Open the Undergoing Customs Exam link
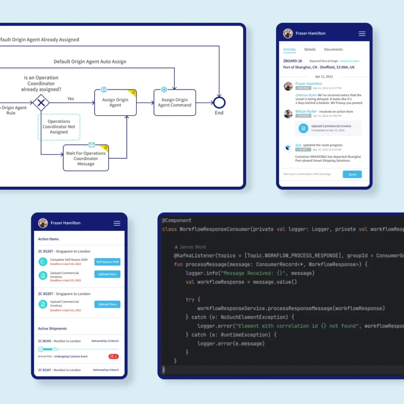The width and height of the screenshot is (404, 404). pyautogui.click(x=71, y=356)
